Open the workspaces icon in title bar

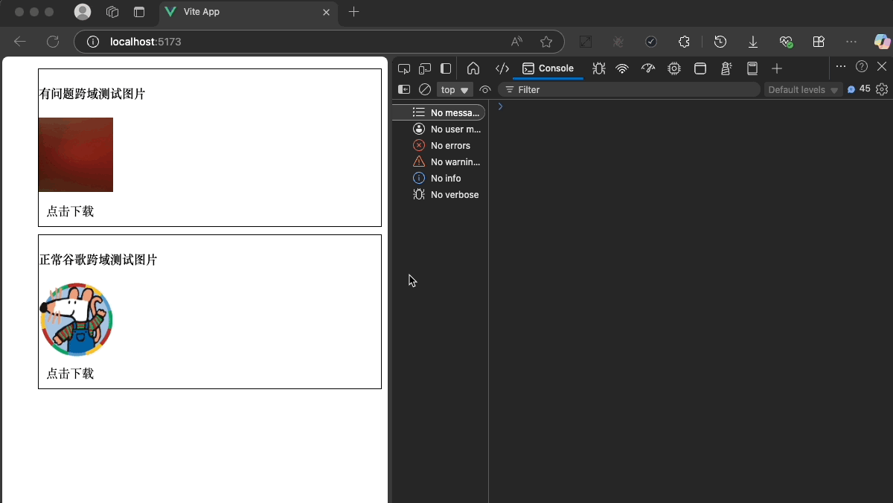(112, 12)
